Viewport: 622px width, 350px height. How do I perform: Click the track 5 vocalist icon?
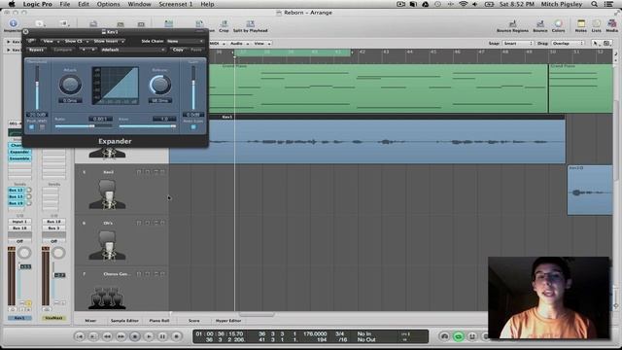tap(107, 194)
